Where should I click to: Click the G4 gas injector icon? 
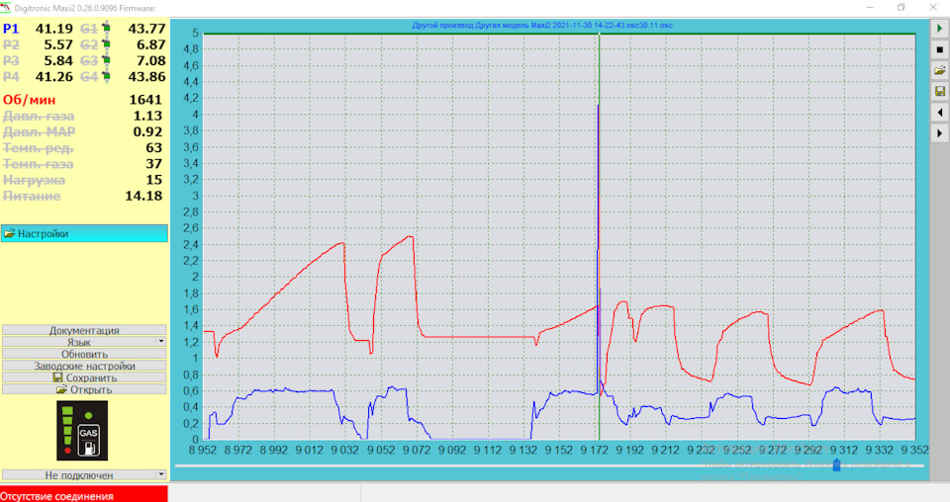(106, 77)
